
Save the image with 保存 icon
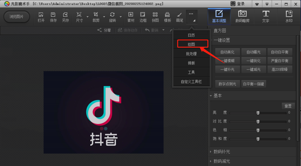53,17
